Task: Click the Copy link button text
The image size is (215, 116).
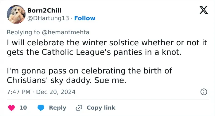Action: click(x=101, y=108)
